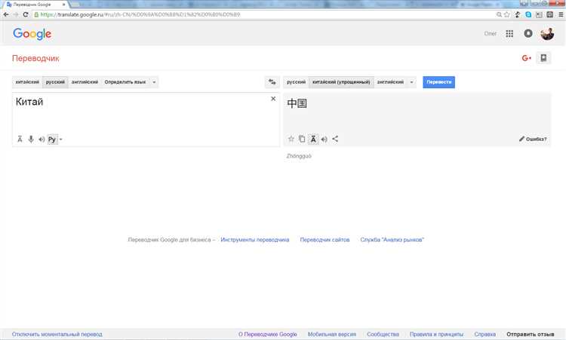This screenshot has height=340, width=566.
Task: Bookmark this page with star
Action: point(507,14)
